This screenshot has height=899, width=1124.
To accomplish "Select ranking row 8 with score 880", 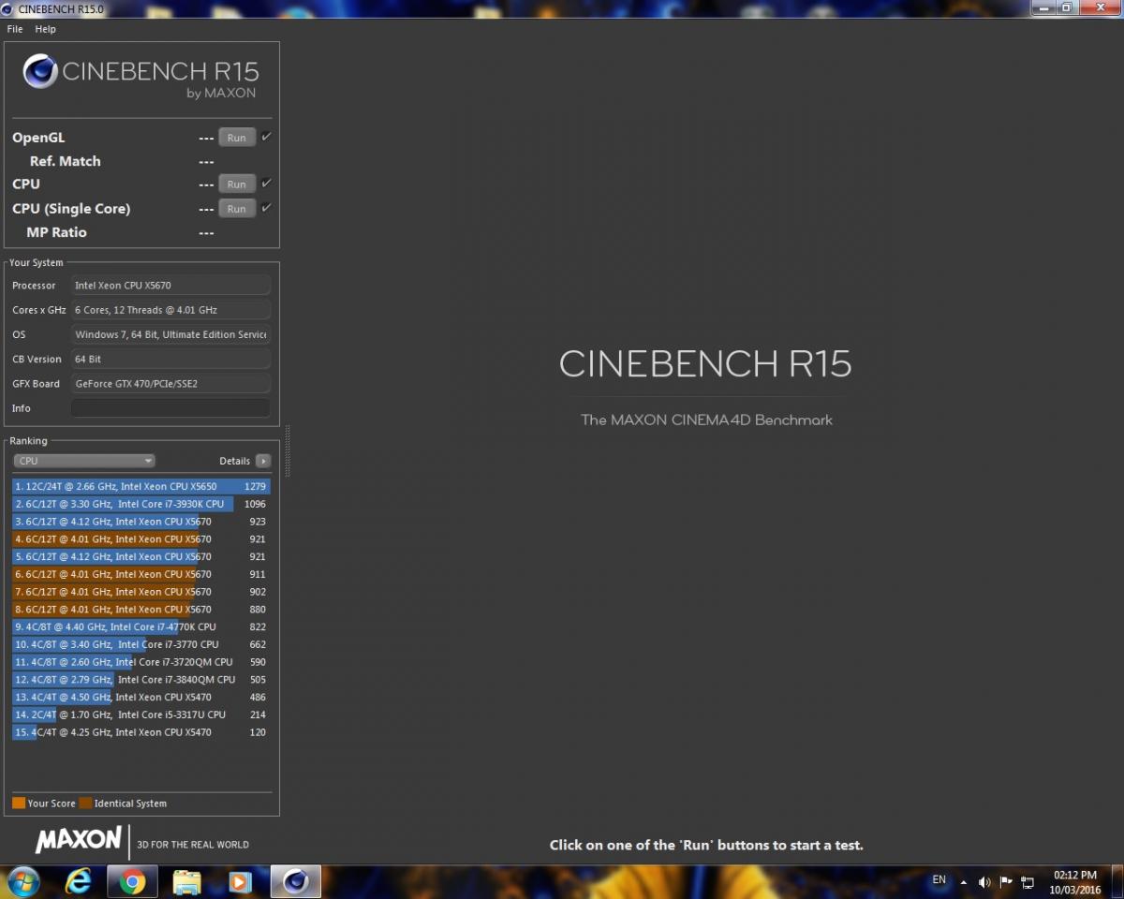I will [141, 610].
